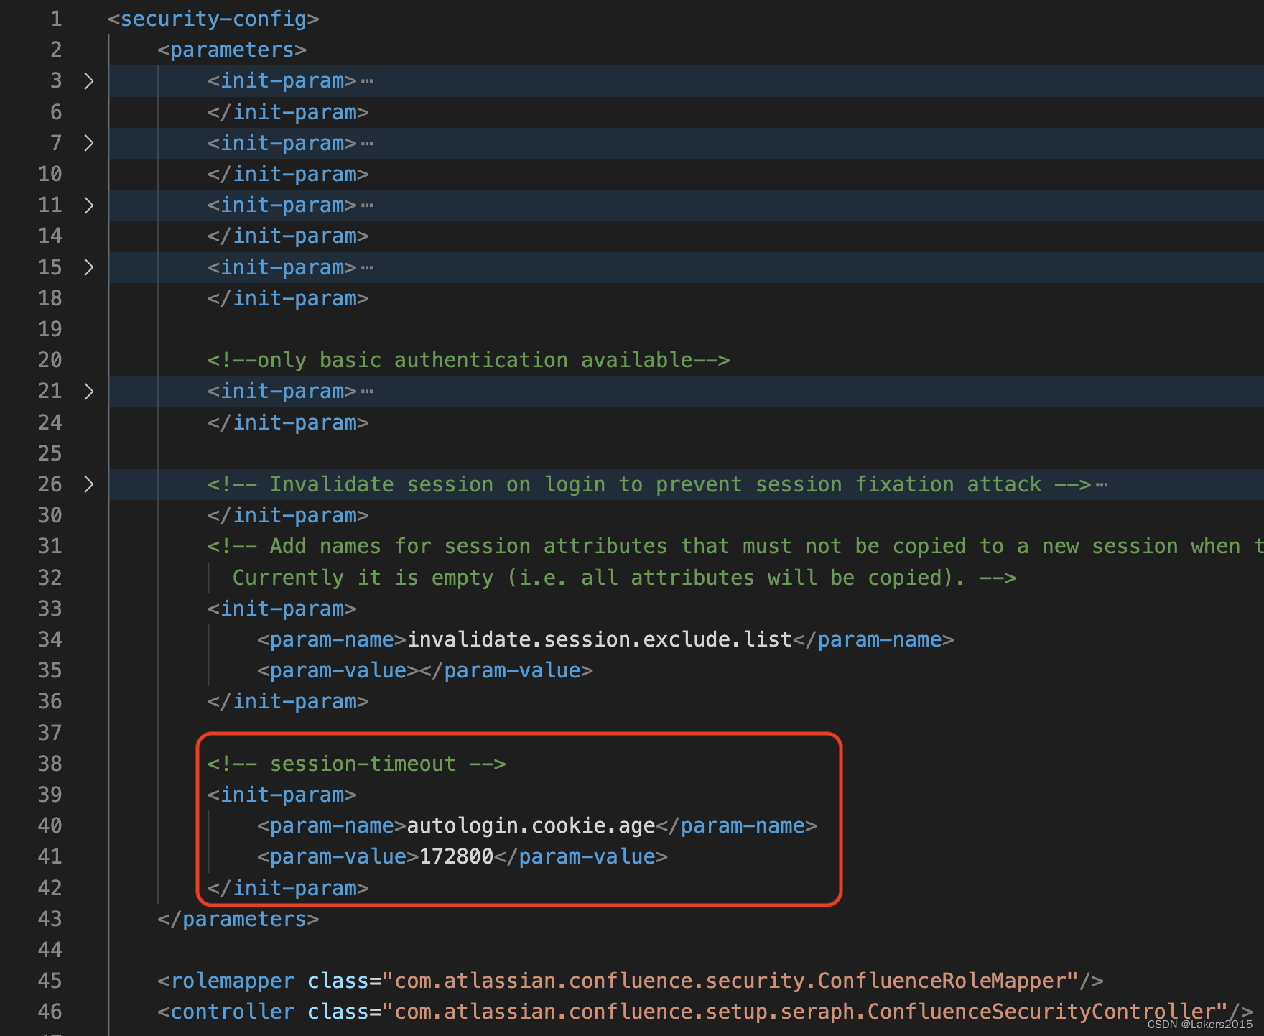Expand the folded init-param on line 3
Screen dimensions: 1264x1036
pyautogui.click(x=88, y=81)
